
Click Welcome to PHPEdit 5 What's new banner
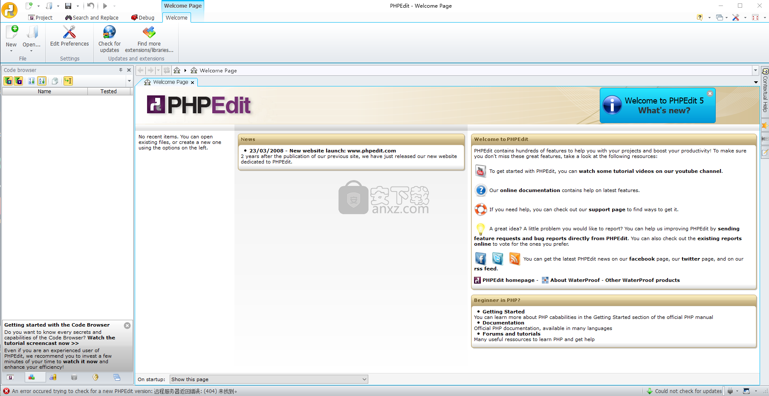point(658,106)
